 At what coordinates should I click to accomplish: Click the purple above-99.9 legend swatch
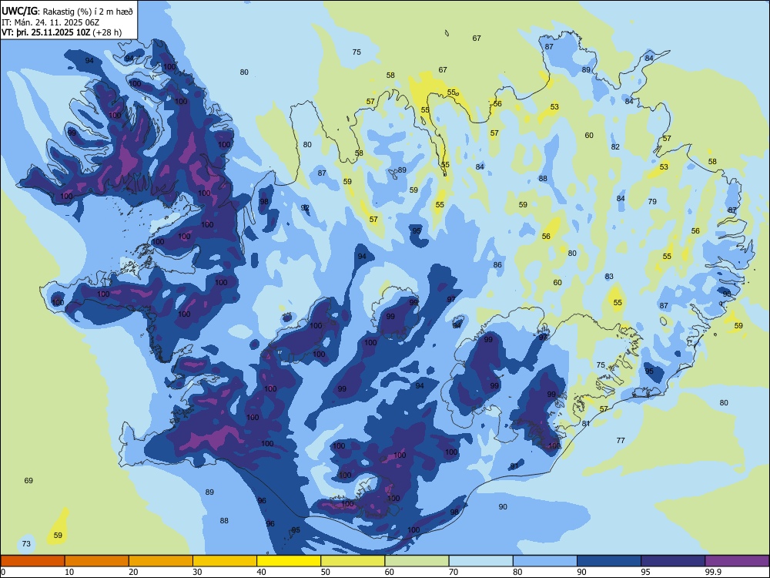point(737,561)
